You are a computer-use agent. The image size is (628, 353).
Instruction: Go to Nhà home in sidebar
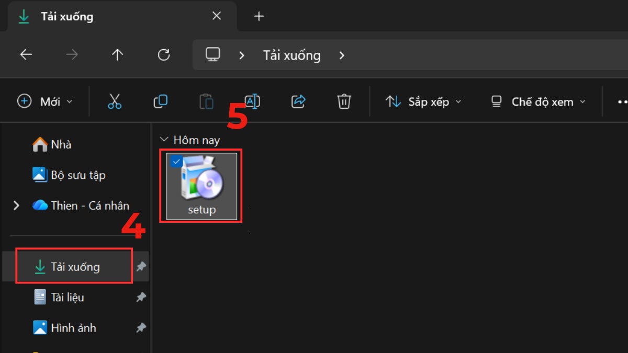61,144
